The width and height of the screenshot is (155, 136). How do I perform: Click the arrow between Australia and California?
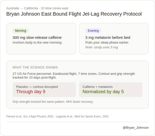tap(22, 9)
